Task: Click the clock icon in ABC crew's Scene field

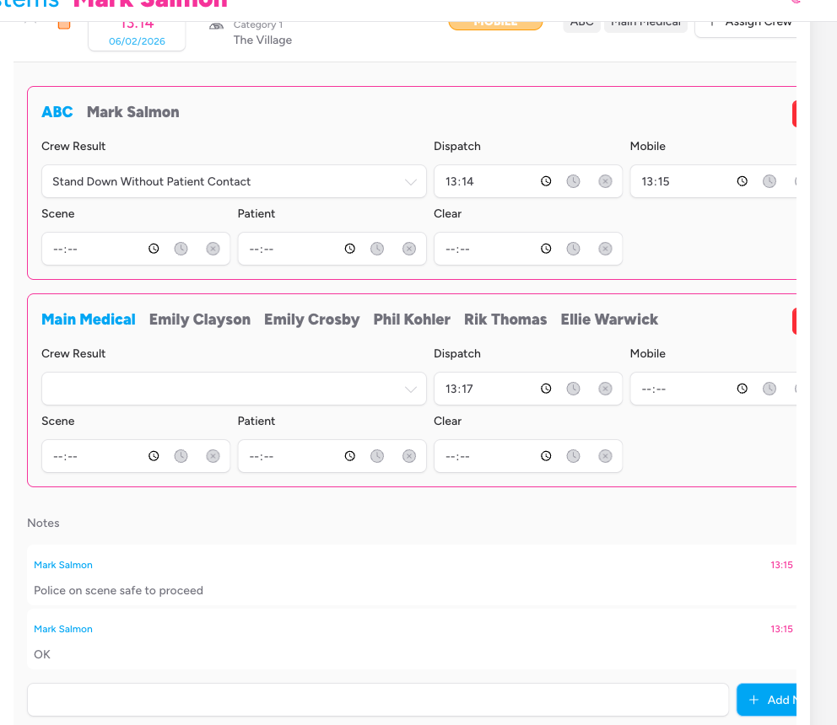Action: [154, 248]
